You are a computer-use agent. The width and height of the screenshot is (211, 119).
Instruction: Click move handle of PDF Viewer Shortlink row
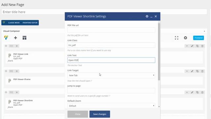(x=6, y=92)
